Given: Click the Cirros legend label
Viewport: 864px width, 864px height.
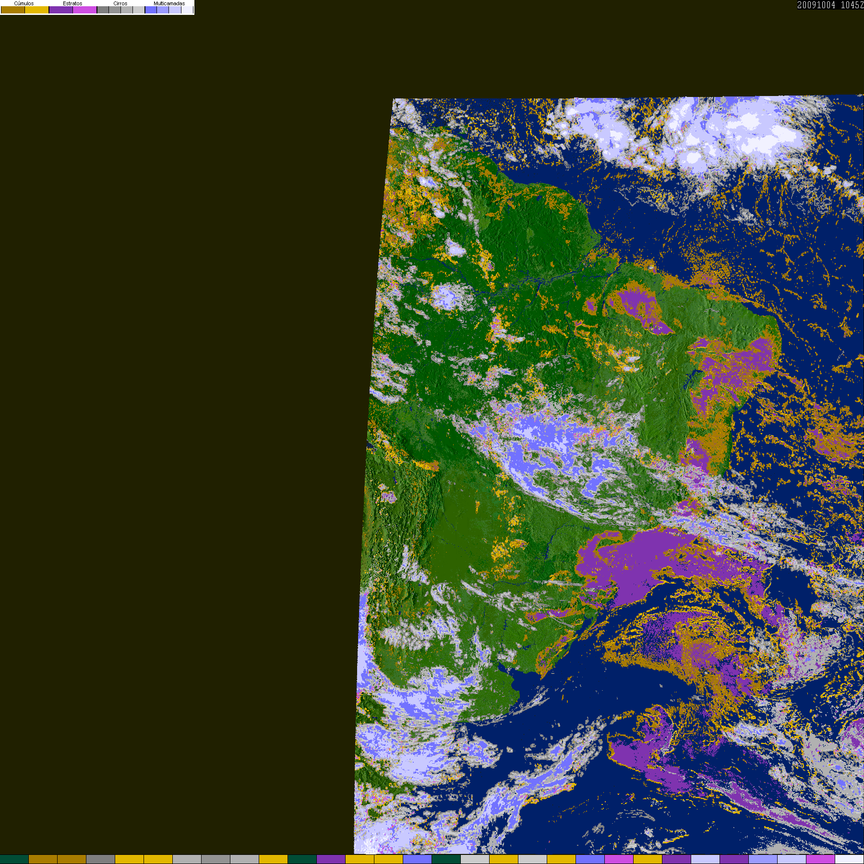Looking at the screenshot, I should coord(120,3).
